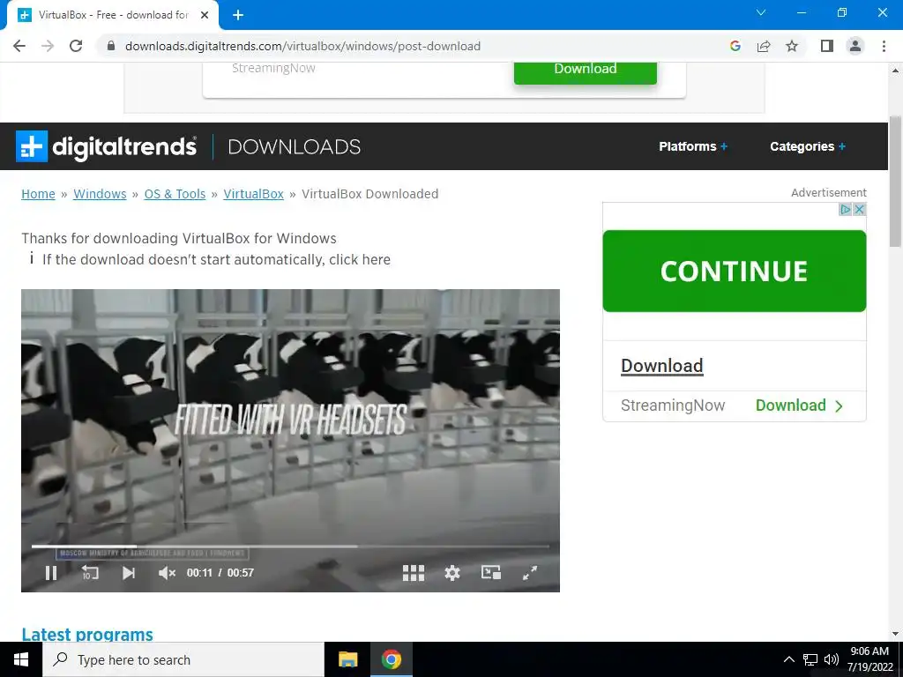Screen dimensions: 903x677
Task: Bookmark this page with the star
Action: pyautogui.click(x=792, y=46)
